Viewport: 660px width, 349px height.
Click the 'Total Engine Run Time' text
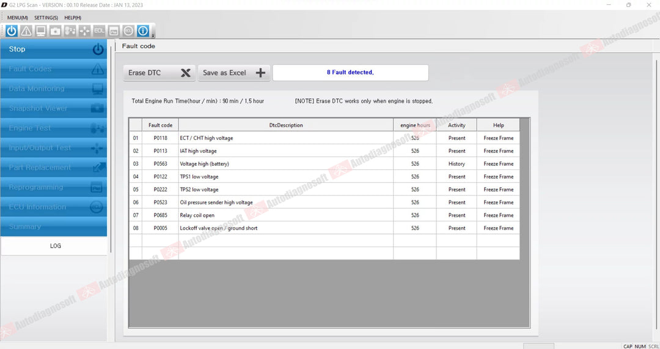coord(198,101)
